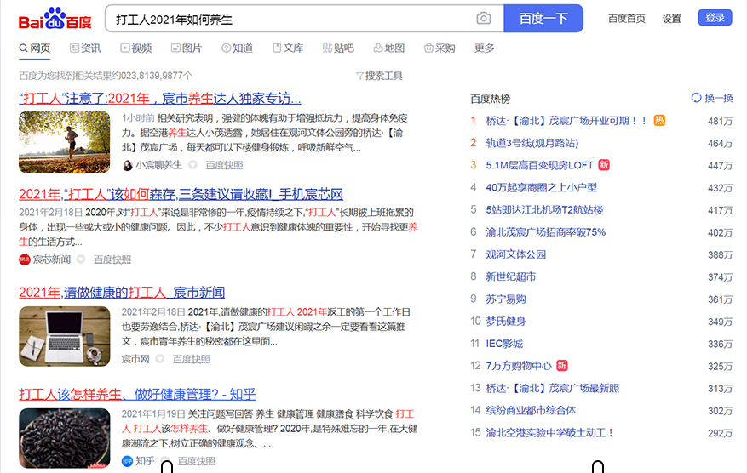This screenshot has height=473, width=747.
Task: Click the 登录 button
Action: click(715, 18)
